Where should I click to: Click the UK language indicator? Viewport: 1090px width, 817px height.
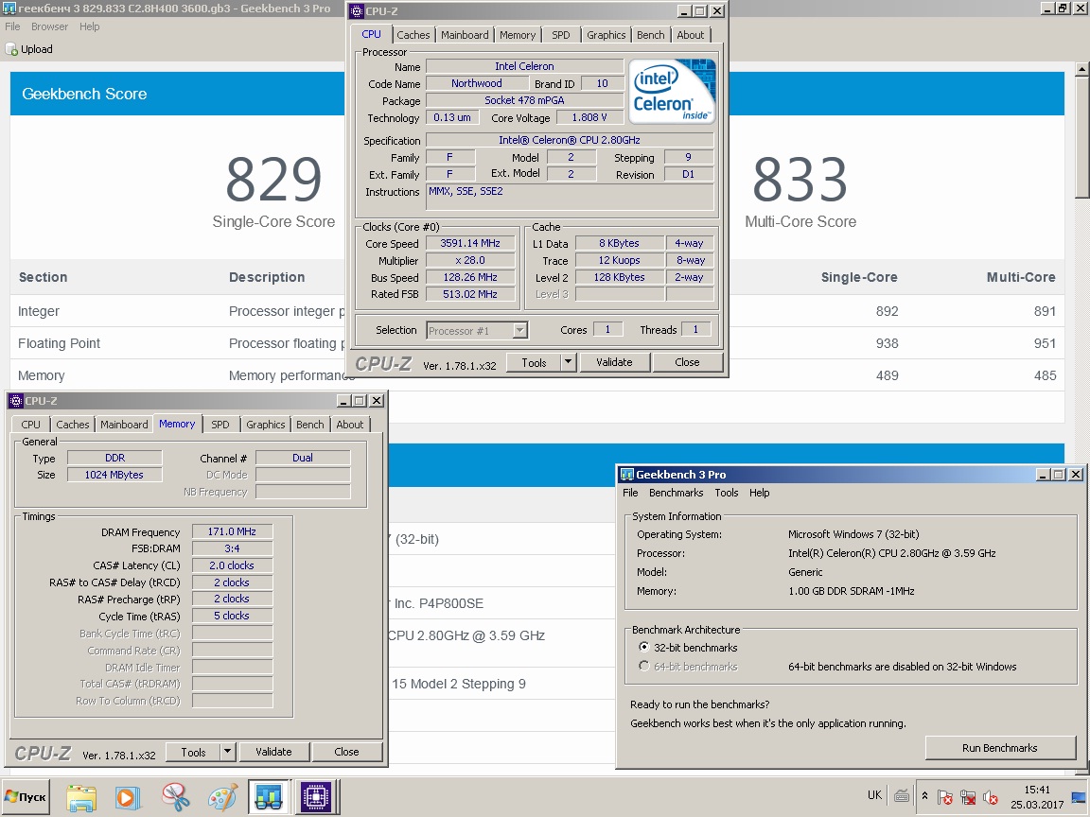pyautogui.click(x=874, y=795)
